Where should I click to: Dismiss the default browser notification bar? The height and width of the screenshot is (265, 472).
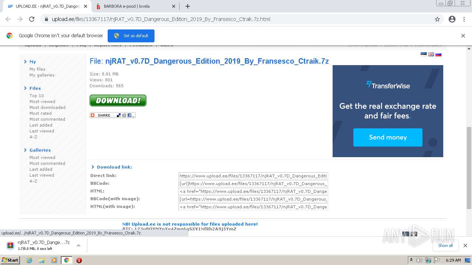[463, 36]
